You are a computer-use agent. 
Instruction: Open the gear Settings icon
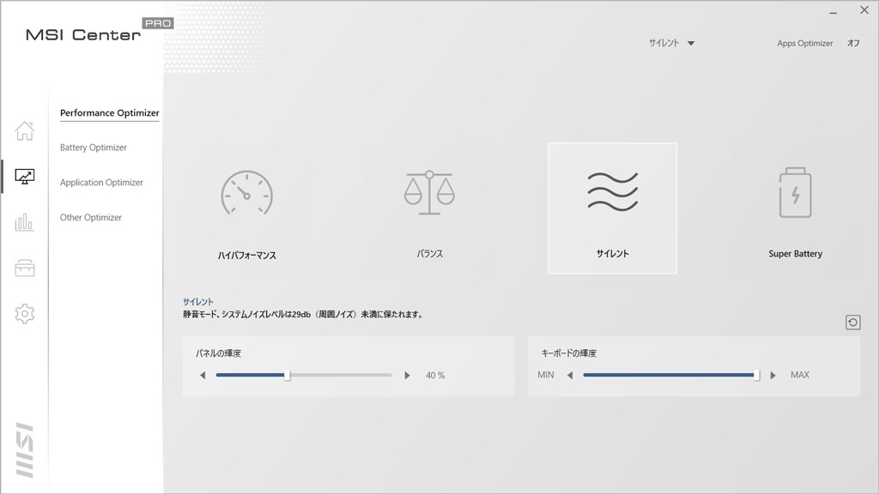[x=25, y=314]
